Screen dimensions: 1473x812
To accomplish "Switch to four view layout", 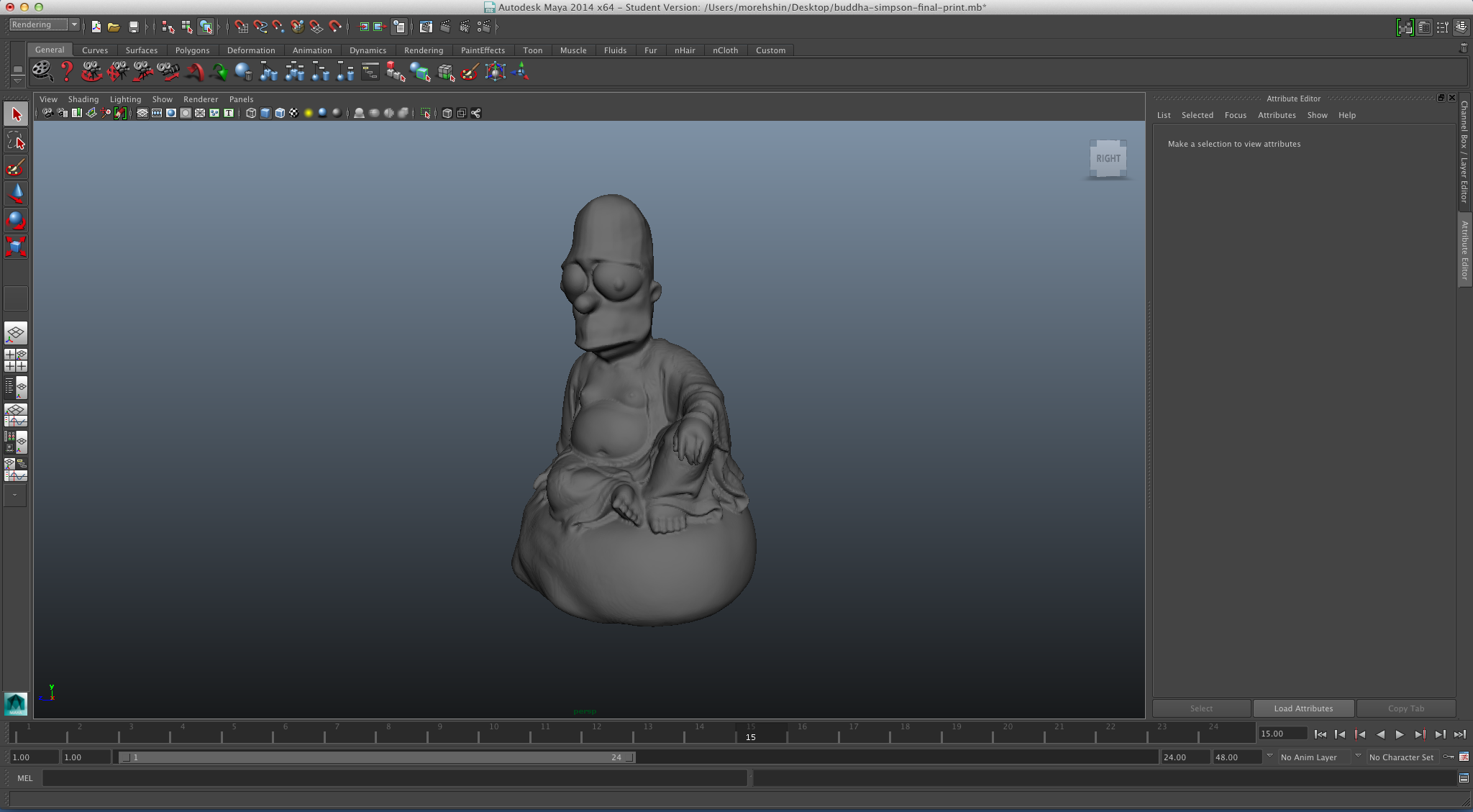I will point(16,360).
